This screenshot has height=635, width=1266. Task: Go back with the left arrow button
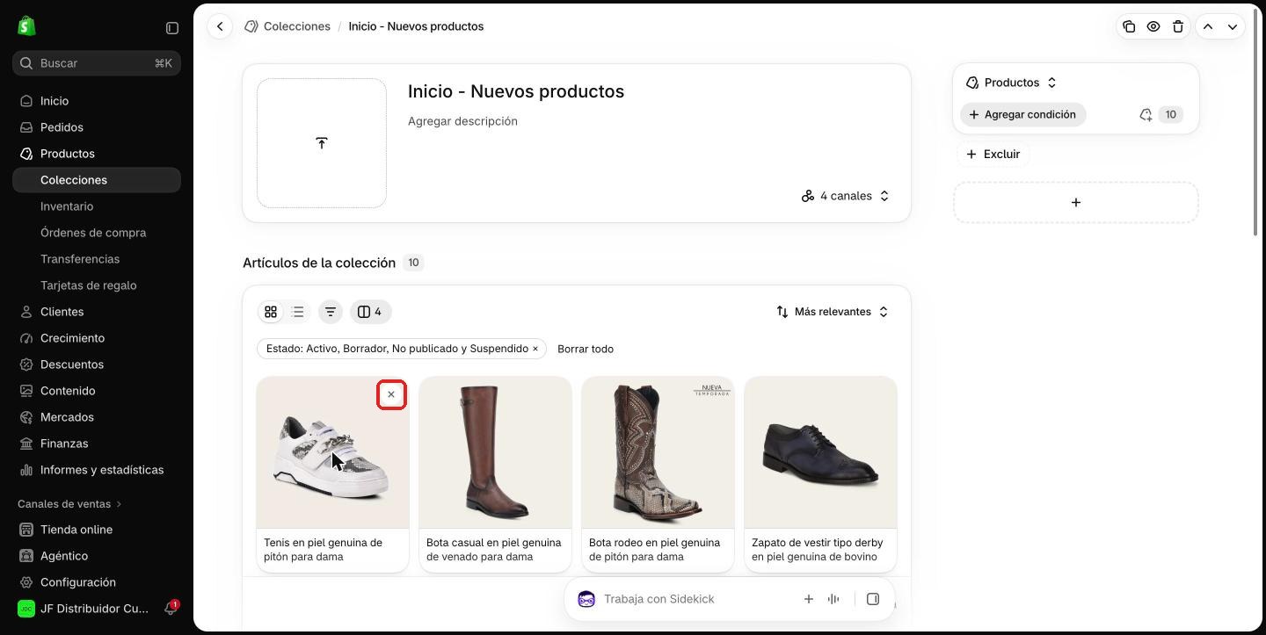[x=220, y=26]
